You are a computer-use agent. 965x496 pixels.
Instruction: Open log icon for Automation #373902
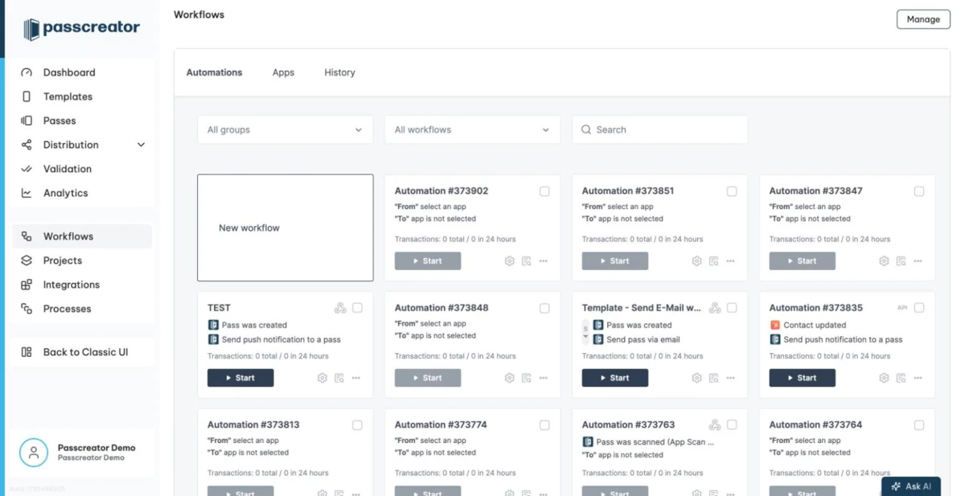coord(526,261)
